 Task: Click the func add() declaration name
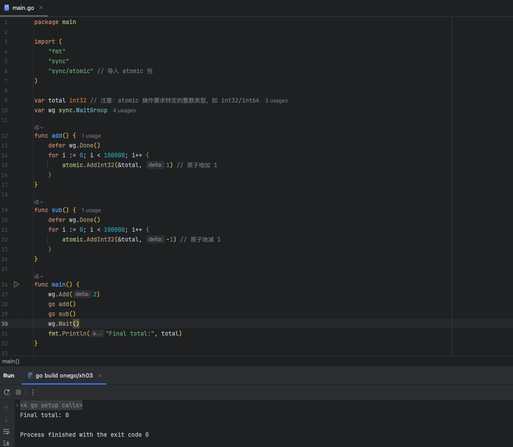(57, 135)
